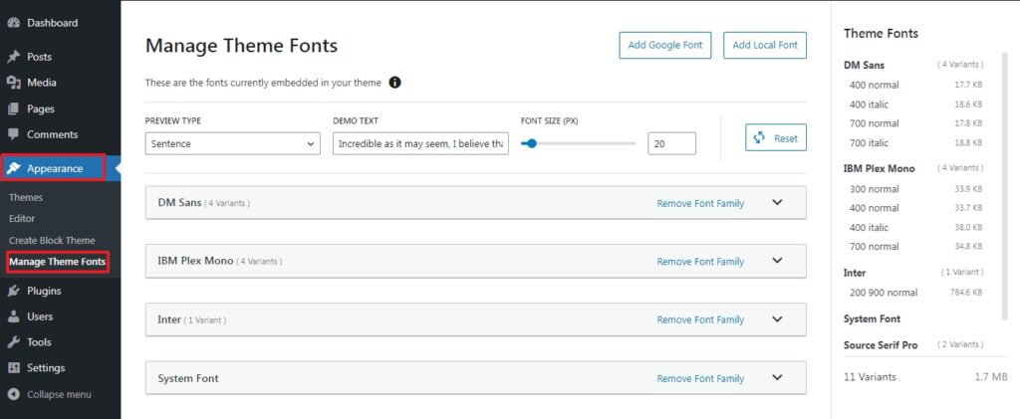Screen dimensions: 1020x419
Task: Click Collapse menu text
Action: click(59, 394)
